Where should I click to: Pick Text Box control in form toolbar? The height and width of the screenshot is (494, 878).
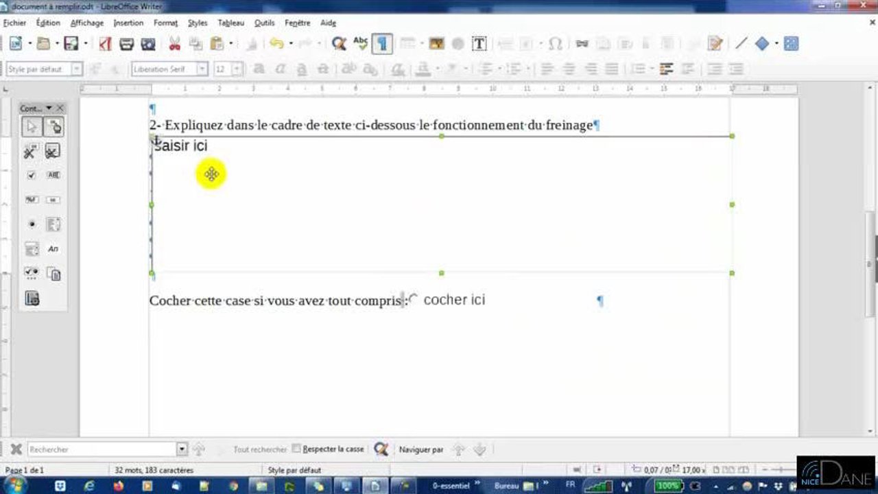pyautogui.click(x=54, y=175)
